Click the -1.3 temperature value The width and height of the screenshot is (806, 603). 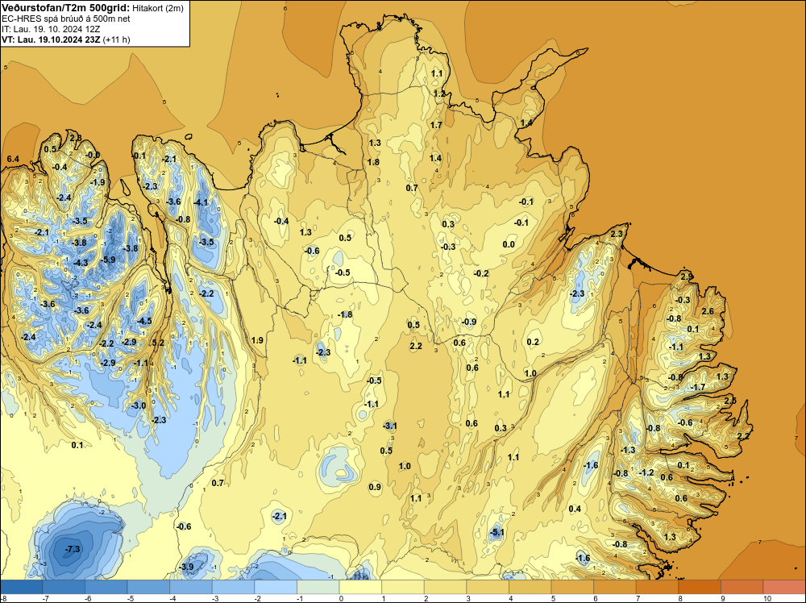pos(628,450)
